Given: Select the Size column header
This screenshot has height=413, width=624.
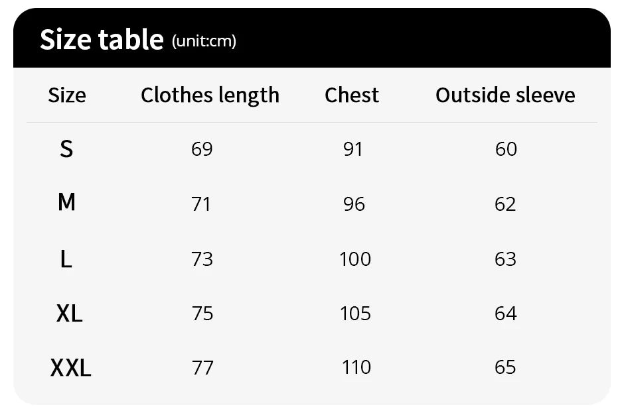Looking at the screenshot, I should (67, 95).
